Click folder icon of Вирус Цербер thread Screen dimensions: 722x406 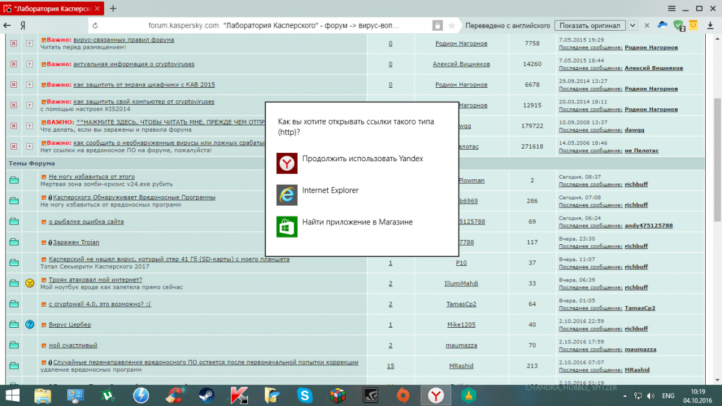tap(14, 325)
